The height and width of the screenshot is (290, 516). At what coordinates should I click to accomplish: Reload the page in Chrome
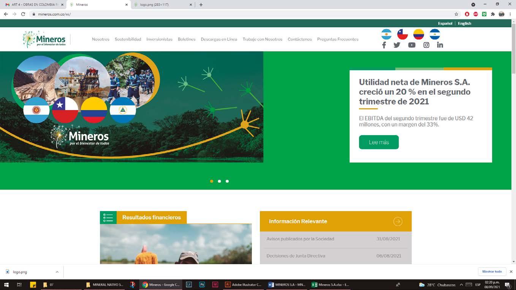(23, 14)
